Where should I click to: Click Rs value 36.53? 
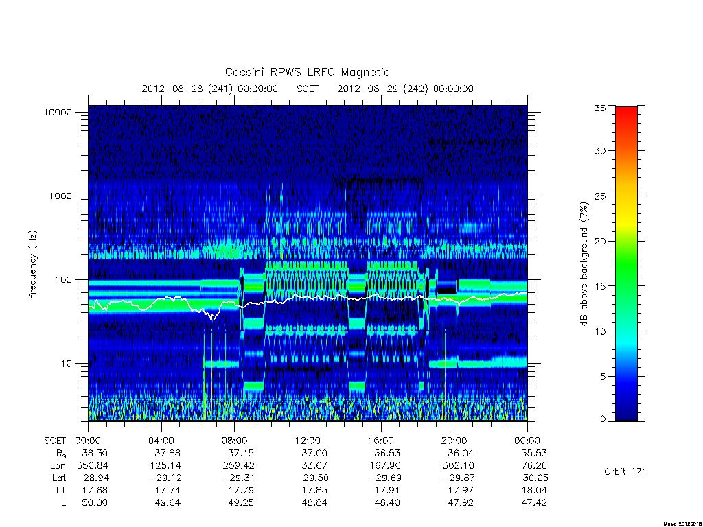(387, 453)
